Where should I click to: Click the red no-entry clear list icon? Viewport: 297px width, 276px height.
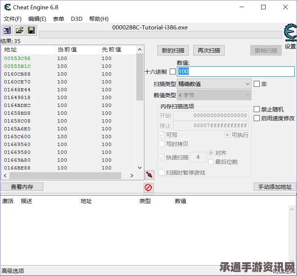(148, 187)
